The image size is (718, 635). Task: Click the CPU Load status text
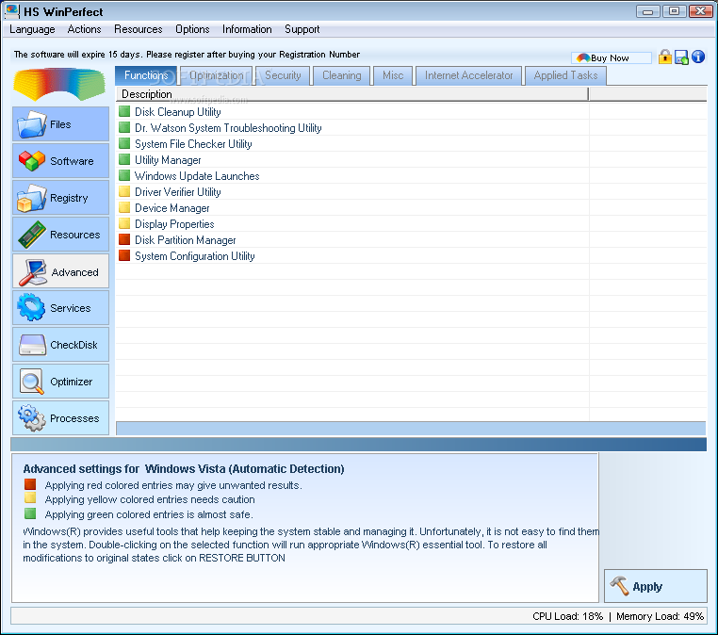click(567, 616)
